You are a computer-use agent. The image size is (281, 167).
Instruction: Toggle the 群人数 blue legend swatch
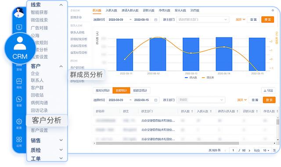[186, 78]
